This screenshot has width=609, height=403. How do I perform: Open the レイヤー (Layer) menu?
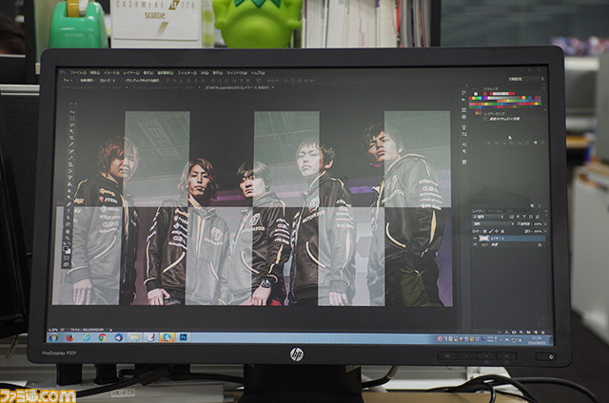131,73
